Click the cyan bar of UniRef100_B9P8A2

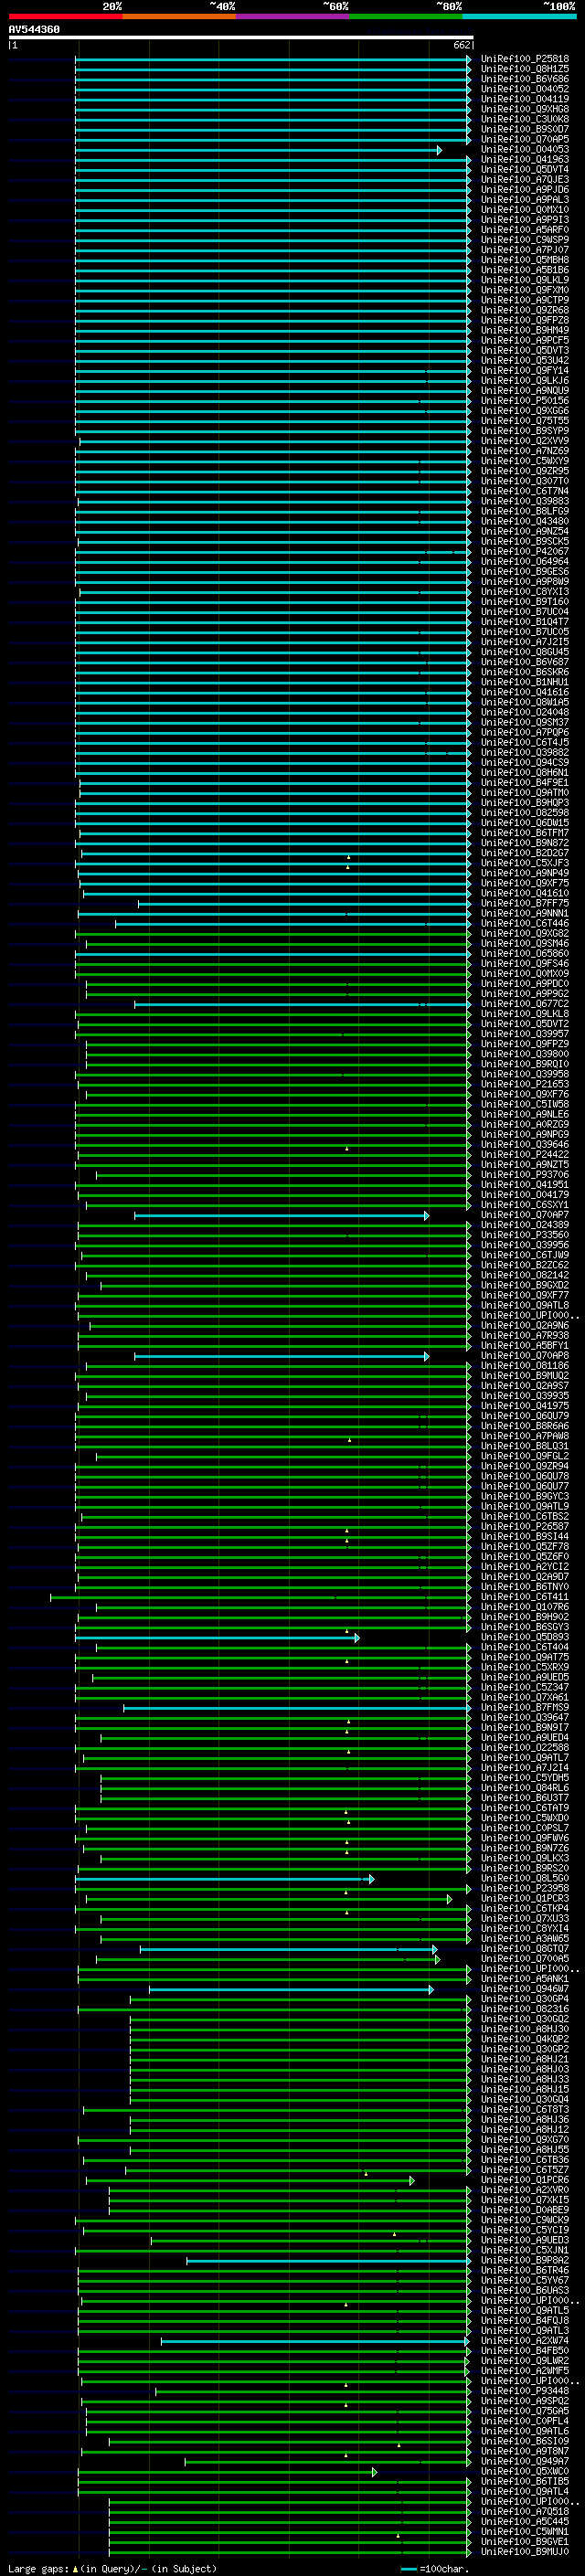(x=328, y=2262)
